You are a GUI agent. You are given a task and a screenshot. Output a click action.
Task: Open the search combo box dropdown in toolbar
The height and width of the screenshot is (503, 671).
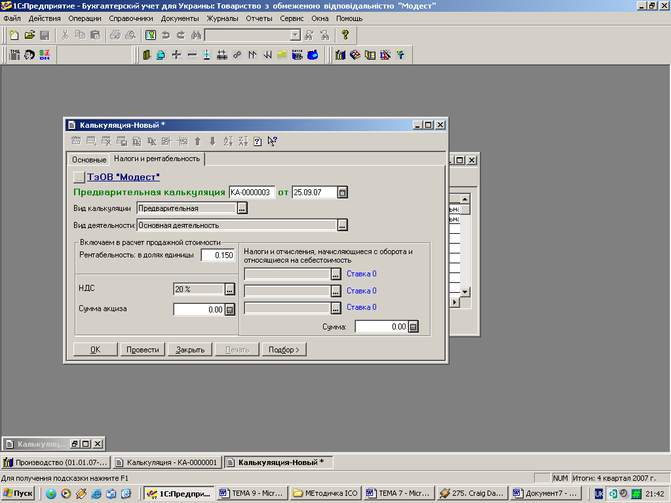tap(296, 35)
